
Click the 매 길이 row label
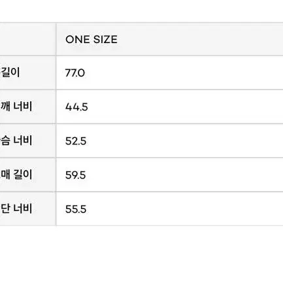pyautogui.click(x=16, y=175)
